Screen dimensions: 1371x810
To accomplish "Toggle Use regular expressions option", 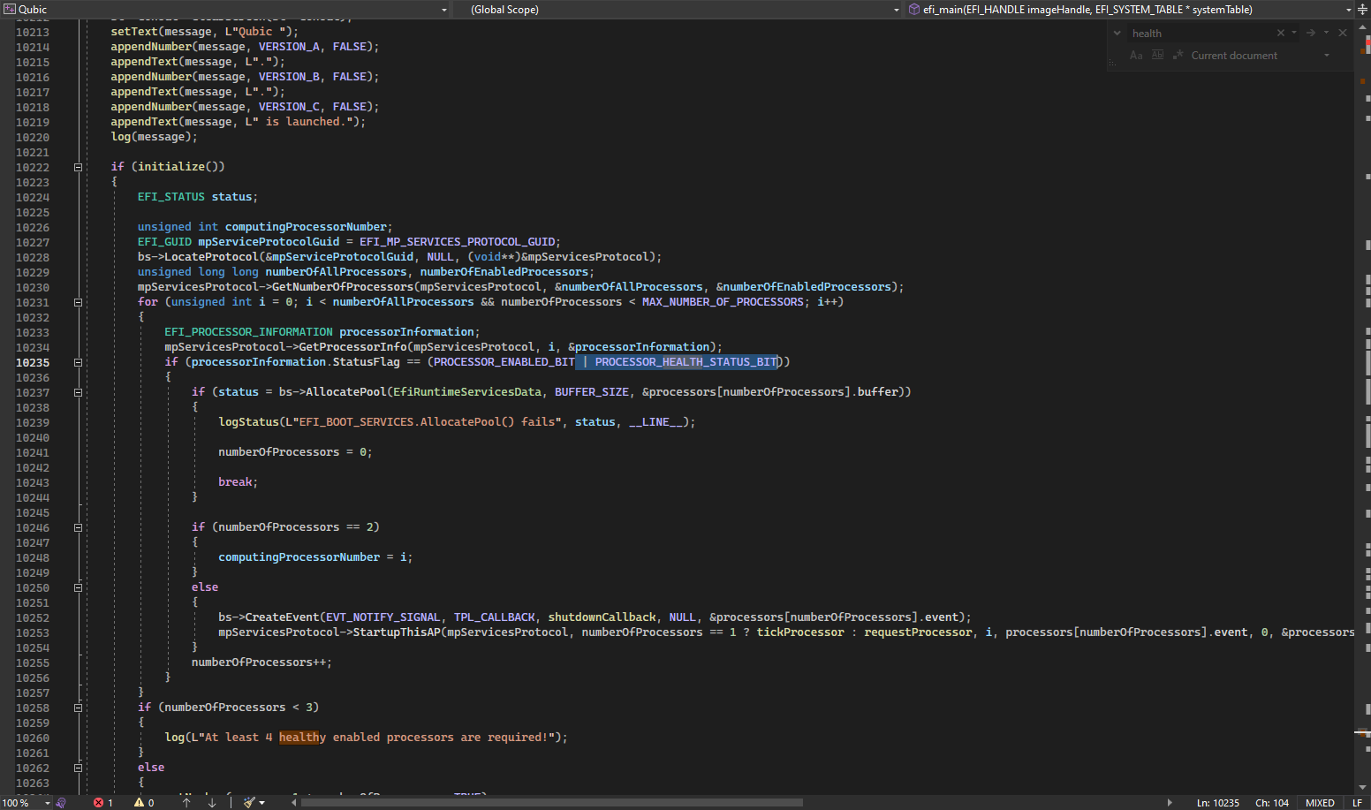I will [1178, 56].
